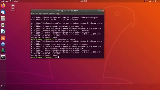160x90 pixels.
Task: Click 'Fetched 74.6 kB in 3s (23.3 kB/s)'
Action: pos(46,36)
